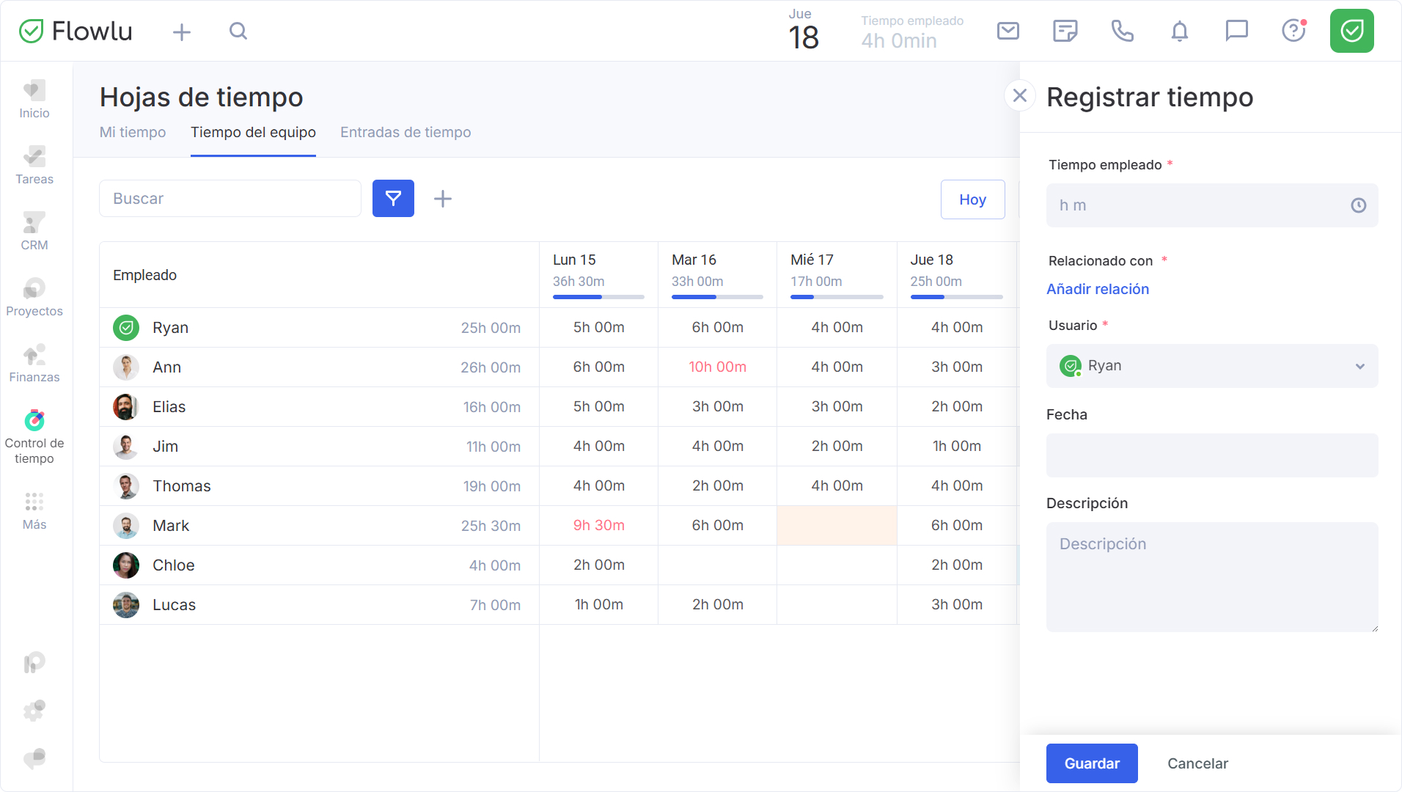Click the Lun 15 progress bar
The width and height of the screenshot is (1402, 792).
pos(598,297)
